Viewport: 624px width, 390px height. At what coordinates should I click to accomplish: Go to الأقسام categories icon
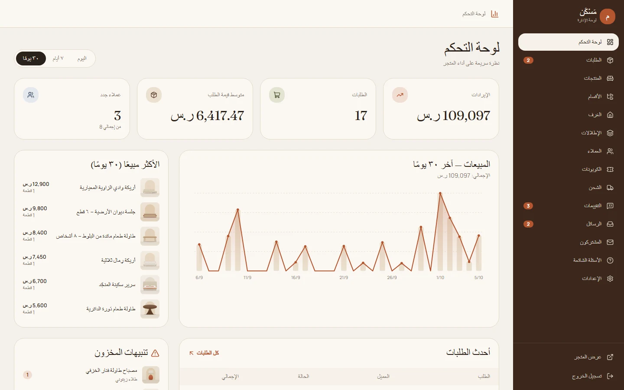610,97
